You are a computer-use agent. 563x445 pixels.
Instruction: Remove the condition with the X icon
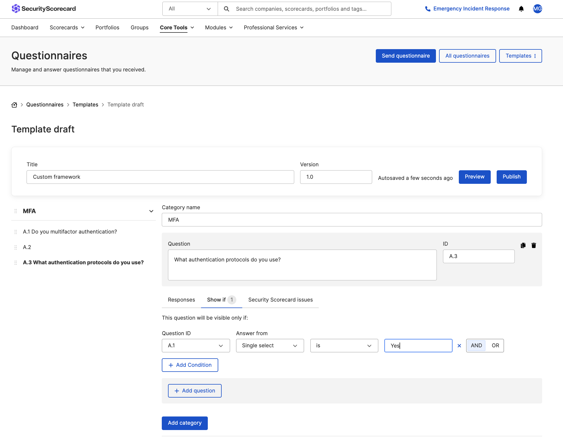(x=459, y=346)
